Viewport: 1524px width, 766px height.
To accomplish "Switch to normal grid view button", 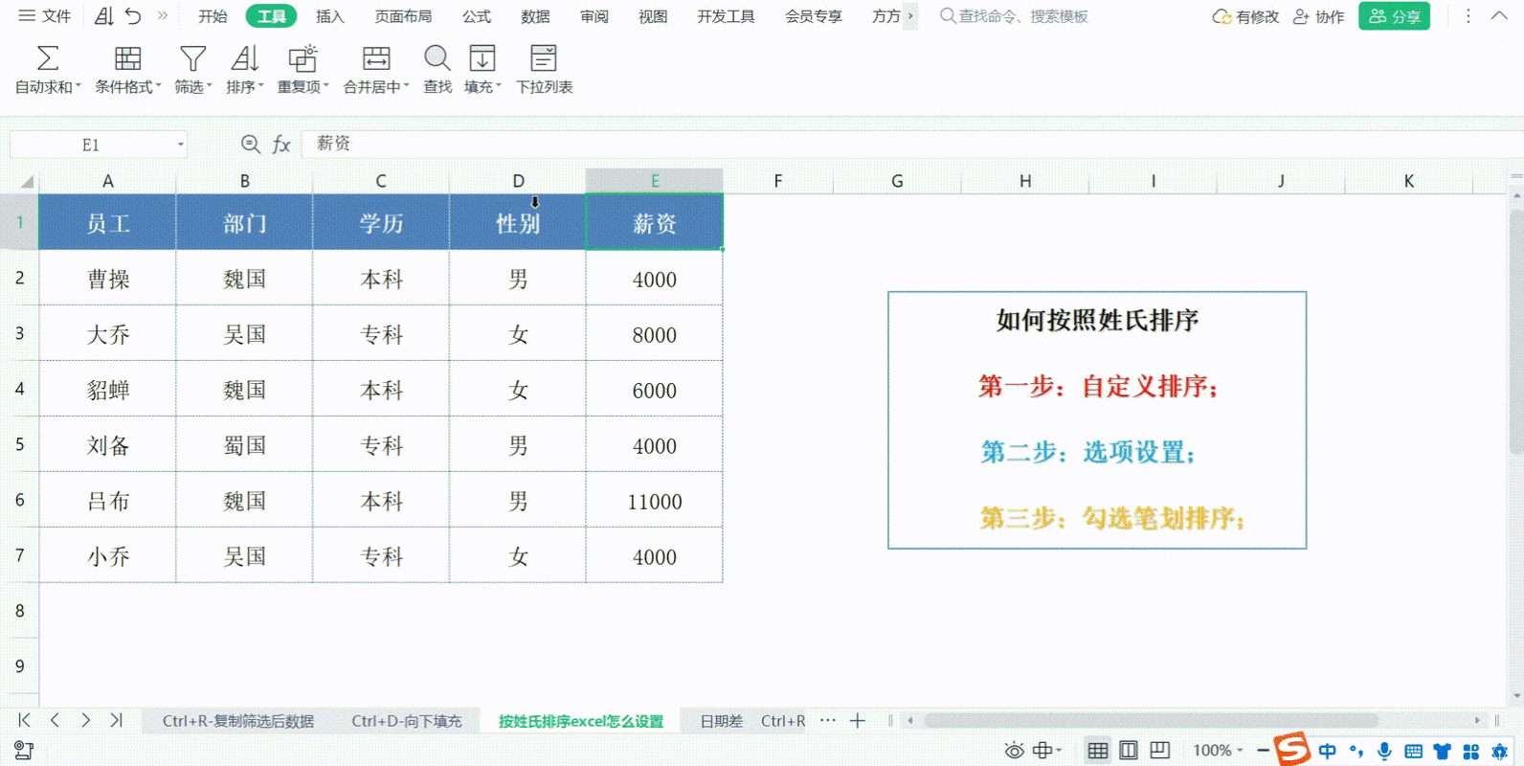I will 1098,751.
